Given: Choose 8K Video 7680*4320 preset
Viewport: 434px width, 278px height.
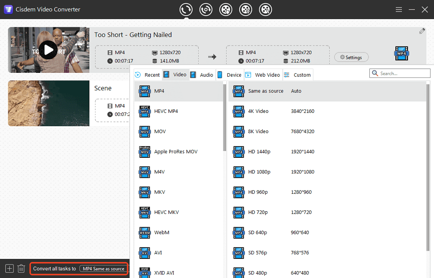Looking at the screenshot, I should (327, 131).
